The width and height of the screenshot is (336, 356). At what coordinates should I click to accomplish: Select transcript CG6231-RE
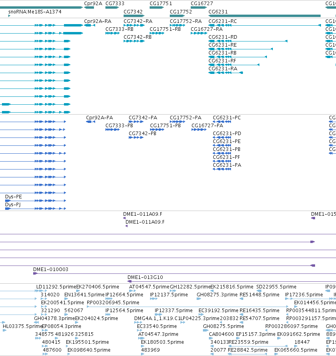[x=223, y=45]
